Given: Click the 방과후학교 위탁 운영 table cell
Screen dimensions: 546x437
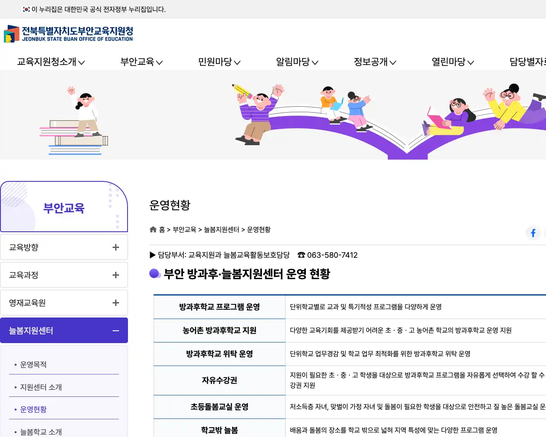Looking at the screenshot, I should (x=219, y=354).
